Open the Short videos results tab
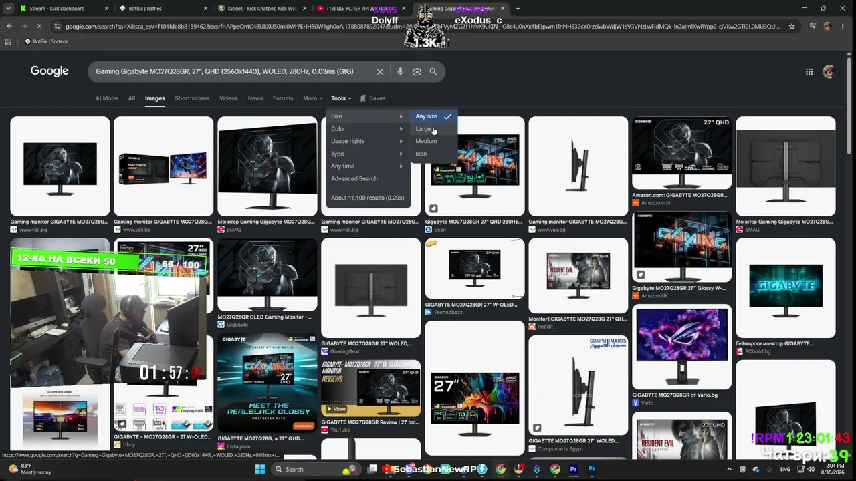The image size is (856, 481). pos(192,98)
